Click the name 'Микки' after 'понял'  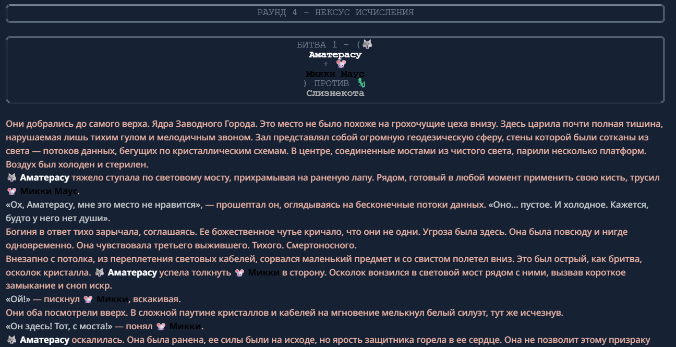(x=186, y=327)
